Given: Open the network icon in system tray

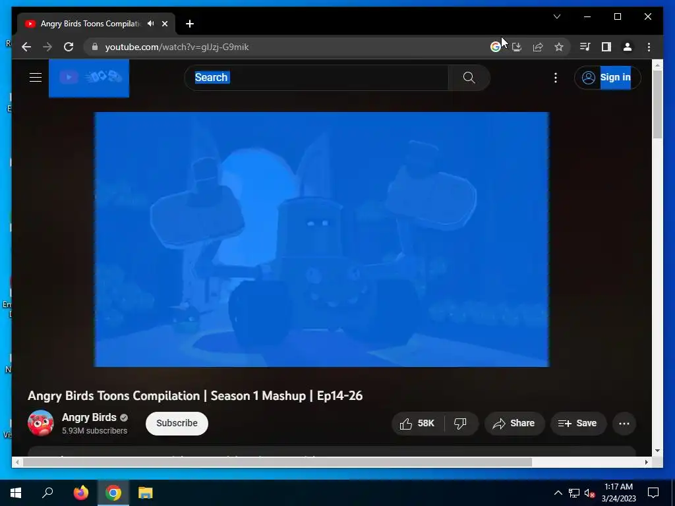Looking at the screenshot, I should (574, 493).
